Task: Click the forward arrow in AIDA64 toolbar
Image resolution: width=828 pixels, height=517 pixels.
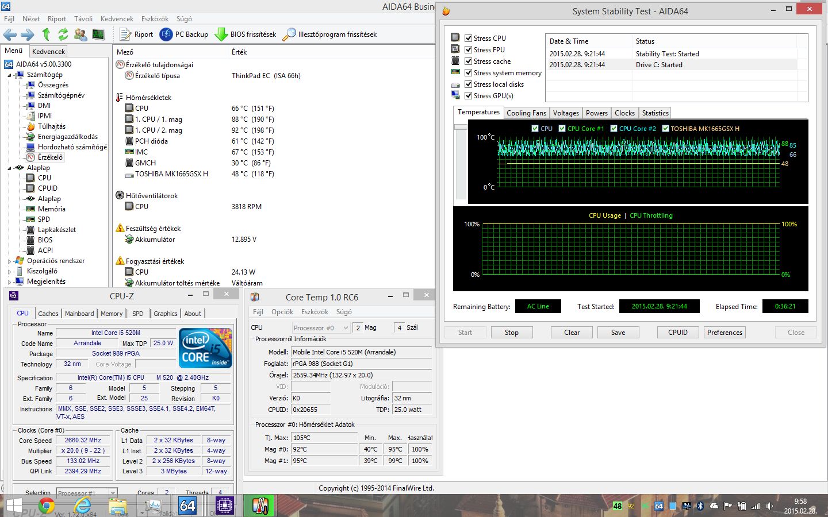Action: point(27,34)
